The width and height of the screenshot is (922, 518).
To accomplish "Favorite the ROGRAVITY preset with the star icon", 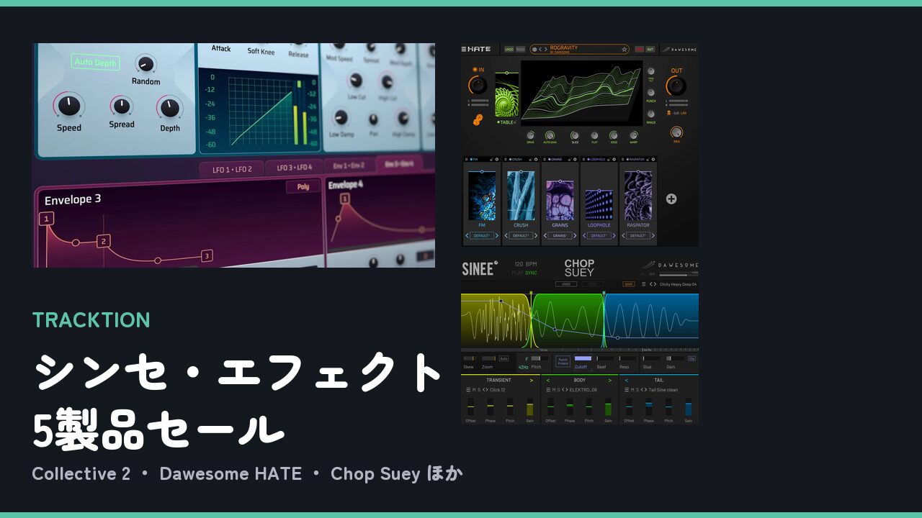I will [625, 50].
